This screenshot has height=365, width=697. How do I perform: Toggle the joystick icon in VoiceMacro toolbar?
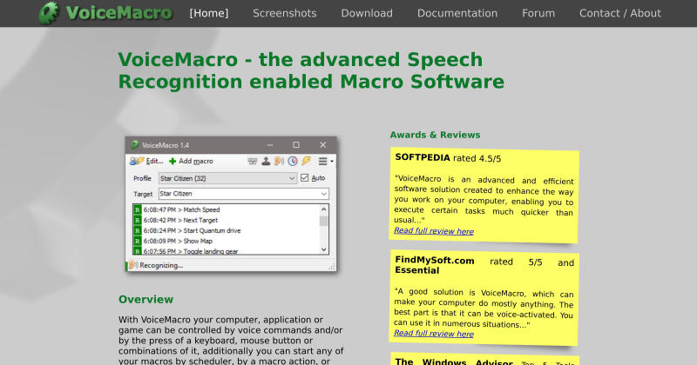(266, 161)
